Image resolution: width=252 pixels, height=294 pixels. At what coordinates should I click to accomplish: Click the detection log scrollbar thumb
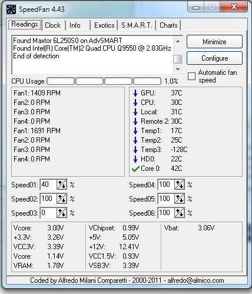(178, 59)
